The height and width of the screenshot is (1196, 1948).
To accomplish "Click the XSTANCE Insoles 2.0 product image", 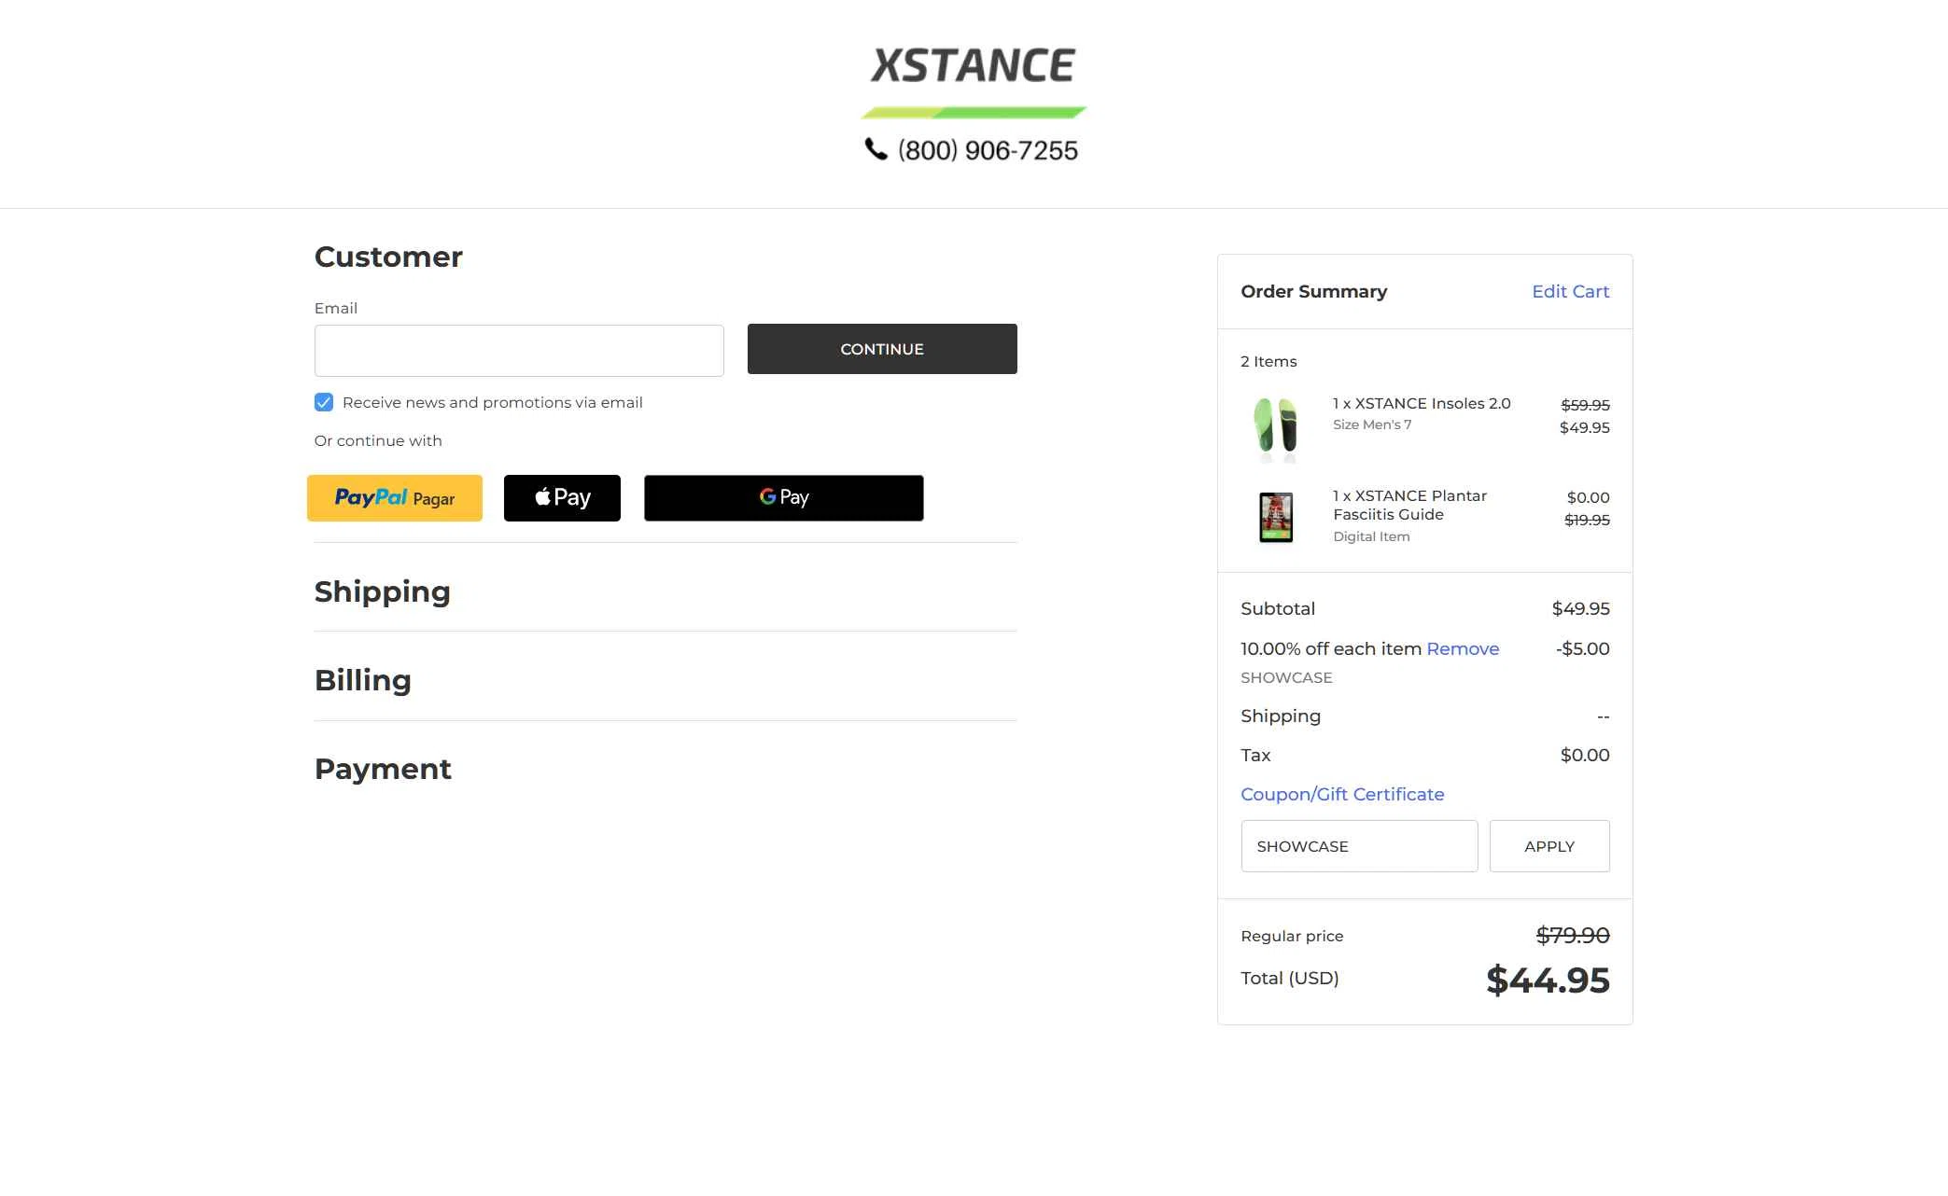I will [1275, 427].
